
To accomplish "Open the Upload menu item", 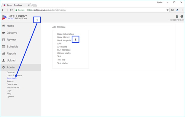I will [11, 60].
